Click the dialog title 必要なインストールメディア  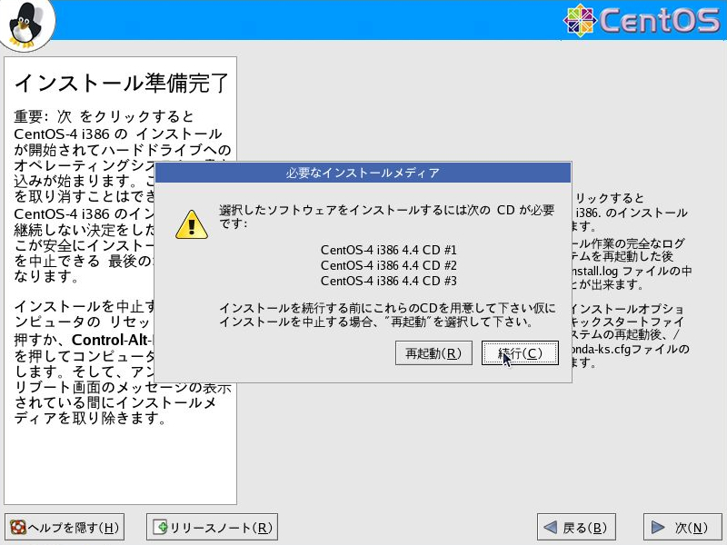coord(363,173)
